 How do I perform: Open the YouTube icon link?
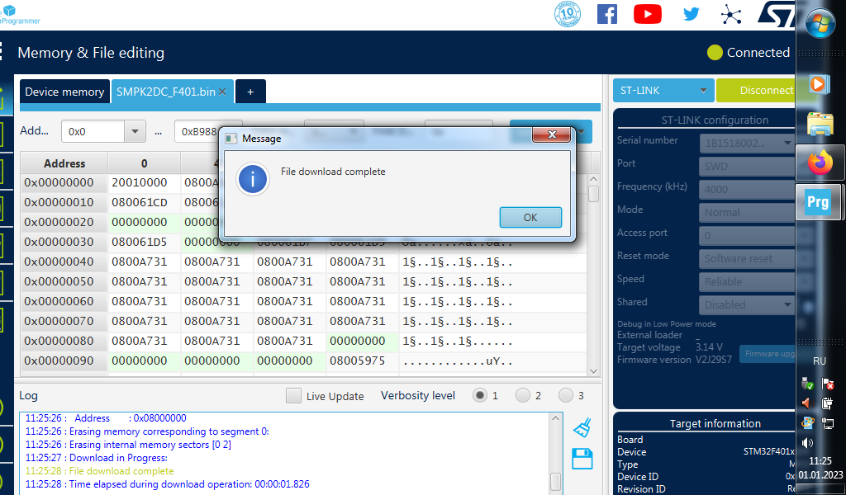point(648,13)
